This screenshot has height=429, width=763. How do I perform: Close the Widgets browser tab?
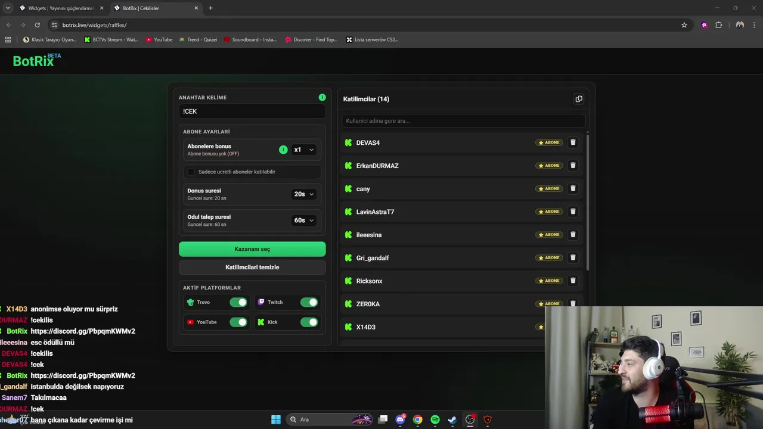point(101,8)
